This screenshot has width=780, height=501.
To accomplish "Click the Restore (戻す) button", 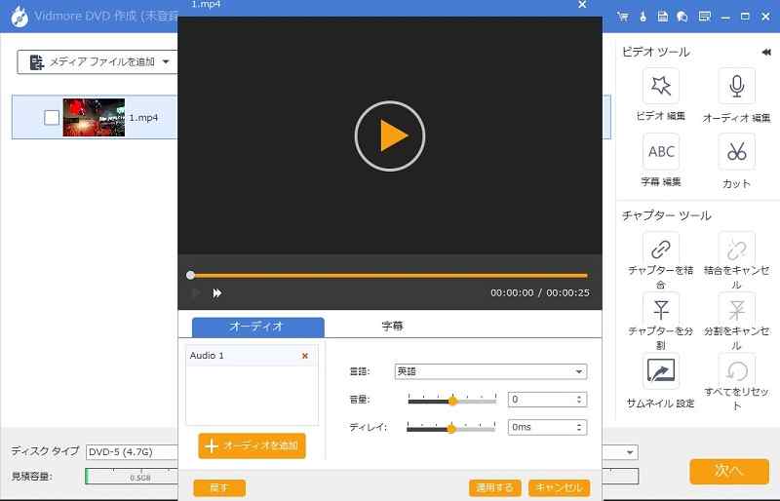I will coord(219,487).
